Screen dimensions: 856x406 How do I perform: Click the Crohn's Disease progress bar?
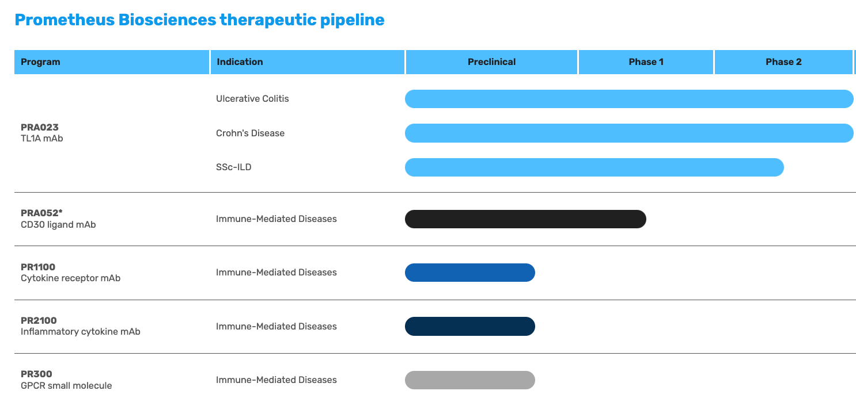tap(629, 133)
